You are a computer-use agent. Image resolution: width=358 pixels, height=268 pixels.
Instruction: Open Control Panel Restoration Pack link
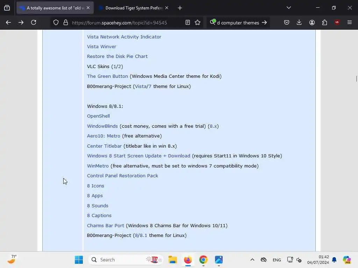(122, 176)
